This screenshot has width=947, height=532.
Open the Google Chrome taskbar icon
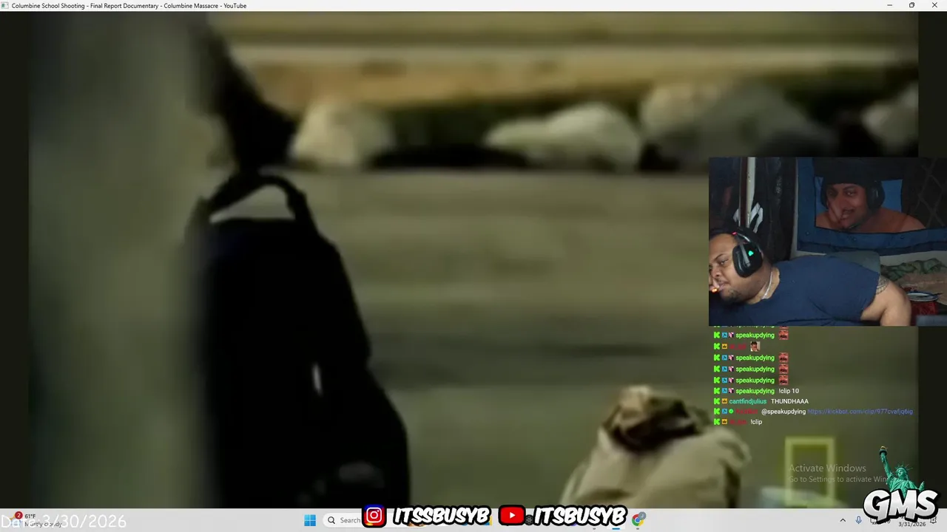(638, 519)
